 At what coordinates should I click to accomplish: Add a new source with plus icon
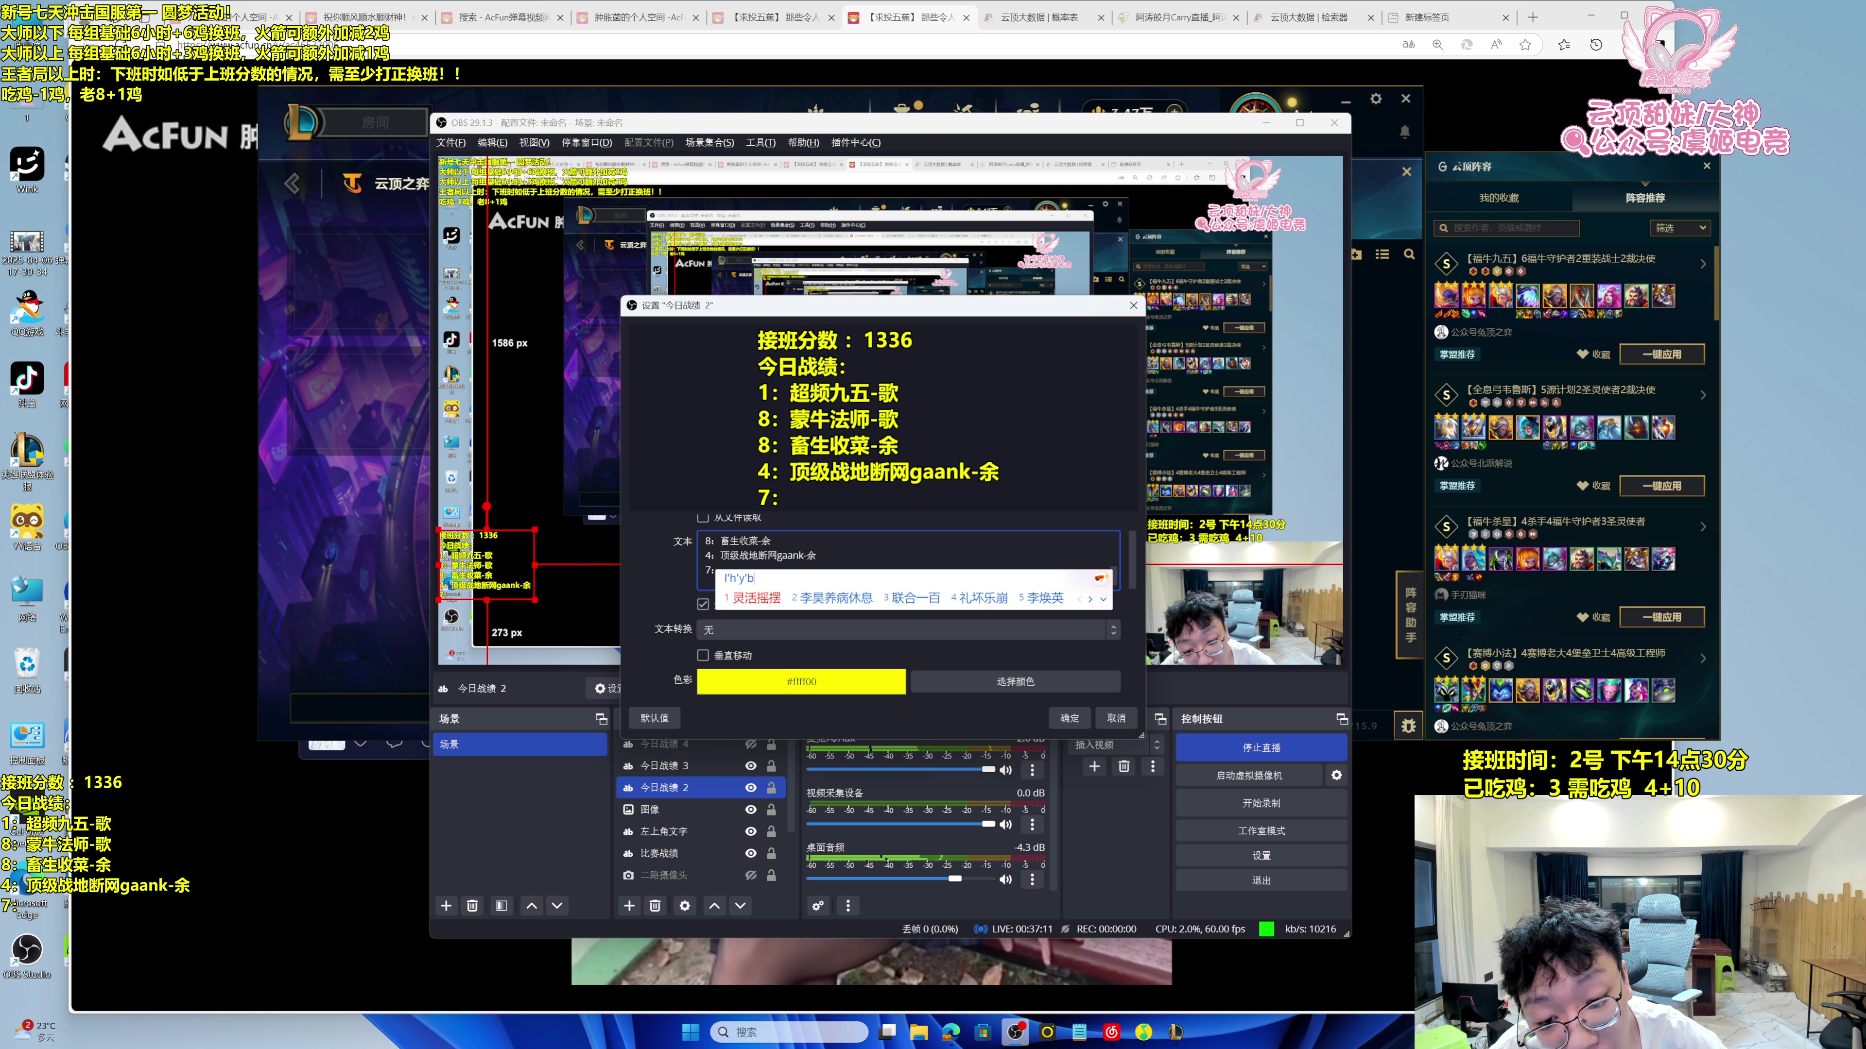[629, 906]
